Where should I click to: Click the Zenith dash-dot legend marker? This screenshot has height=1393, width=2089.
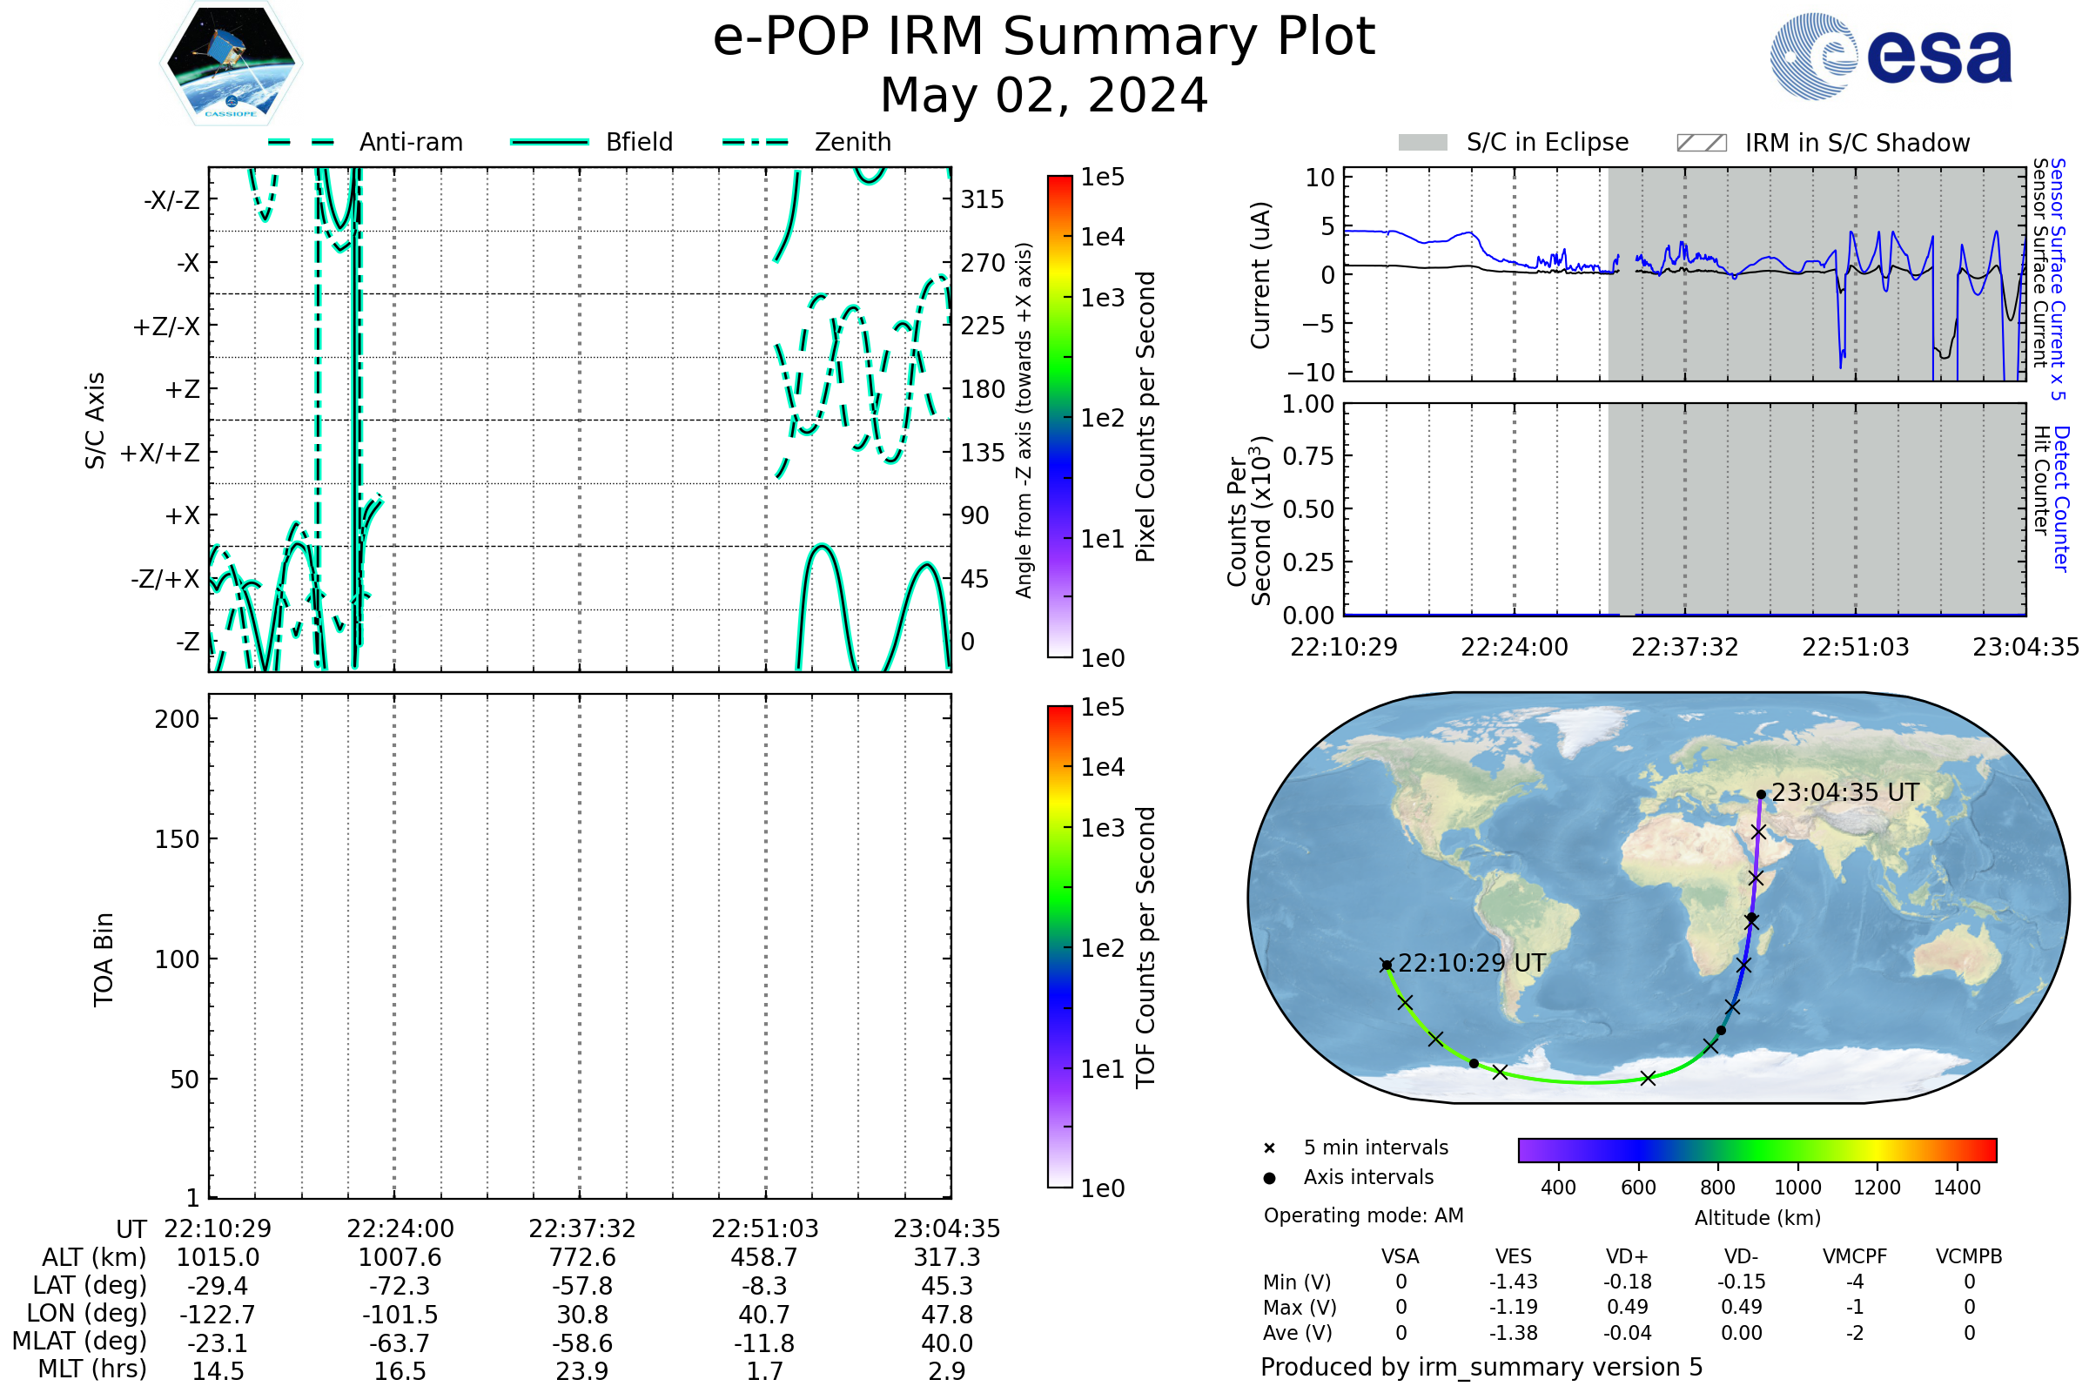click(x=755, y=142)
